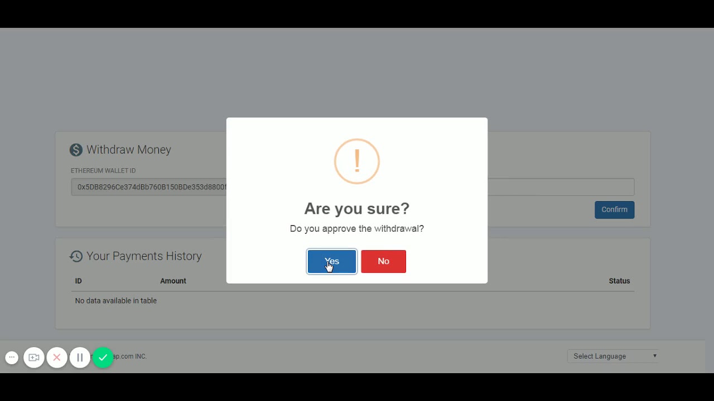Viewport: 714px width, 401px height.
Task: Confirm withdrawal with the Yes button
Action: (x=332, y=261)
